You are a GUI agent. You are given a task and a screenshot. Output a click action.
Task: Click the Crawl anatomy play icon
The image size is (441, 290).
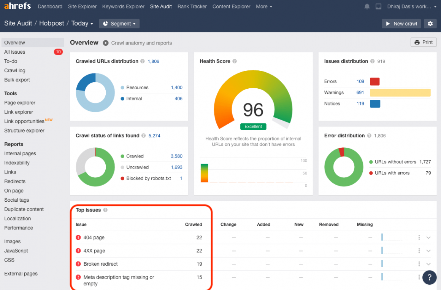(106, 43)
